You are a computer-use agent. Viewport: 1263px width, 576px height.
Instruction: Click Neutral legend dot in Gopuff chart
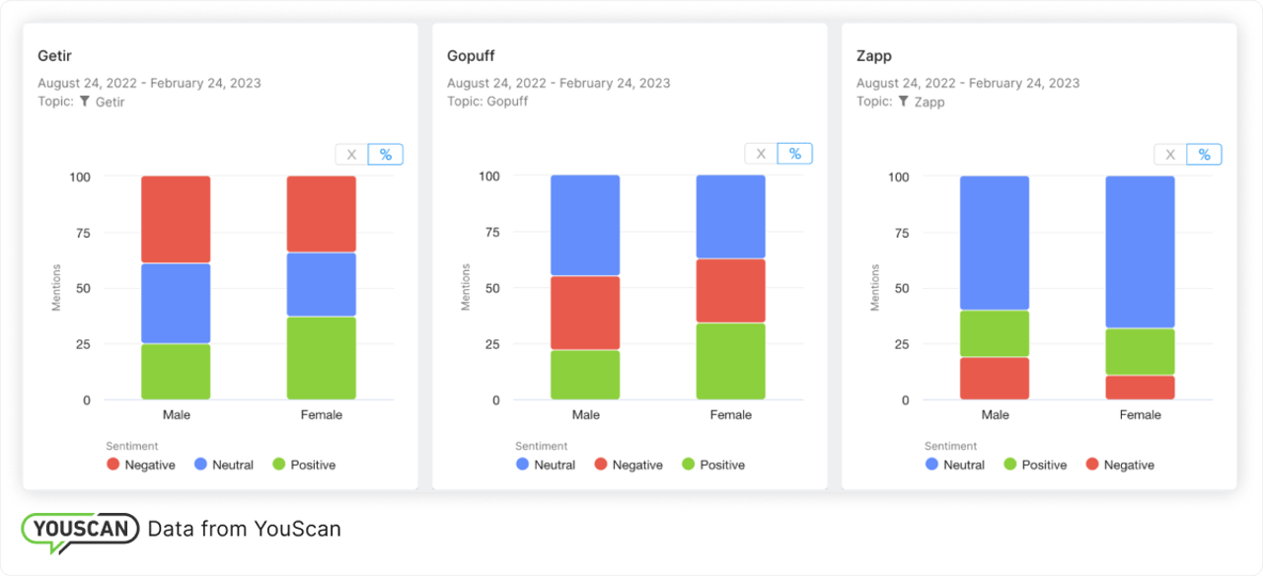point(523,465)
